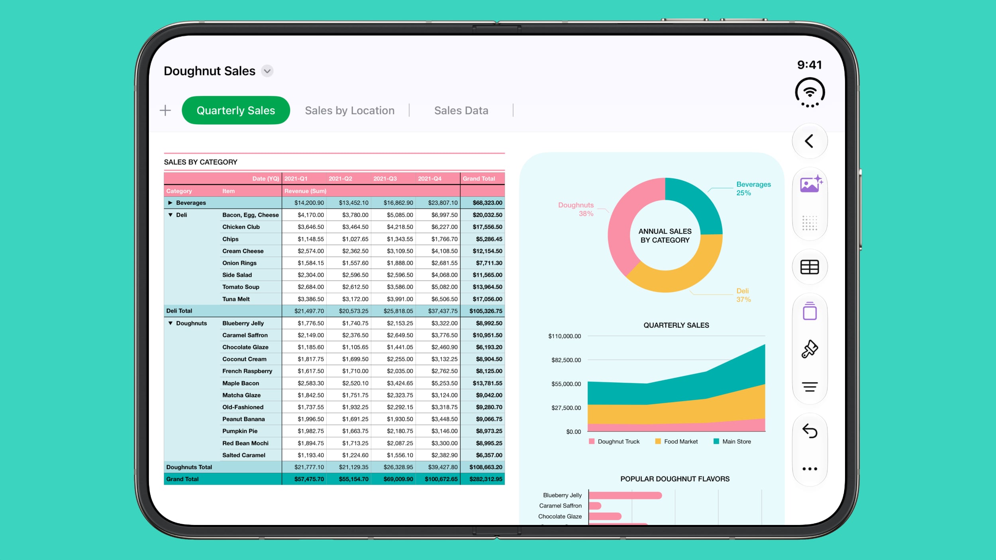Select the Doughnut Truck legend swatch
Viewport: 996px width, 560px height.
592,441
